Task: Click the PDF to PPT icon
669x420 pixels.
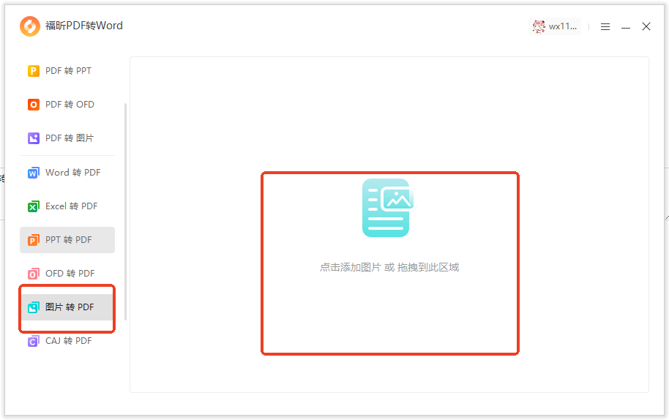Action: pyautogui.click(x=33, y=71)
